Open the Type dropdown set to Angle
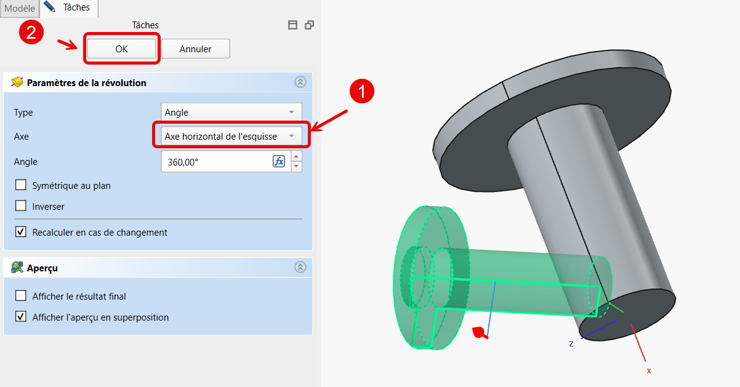The width and height of the screenshot is (740, 387). coord(231,112)
